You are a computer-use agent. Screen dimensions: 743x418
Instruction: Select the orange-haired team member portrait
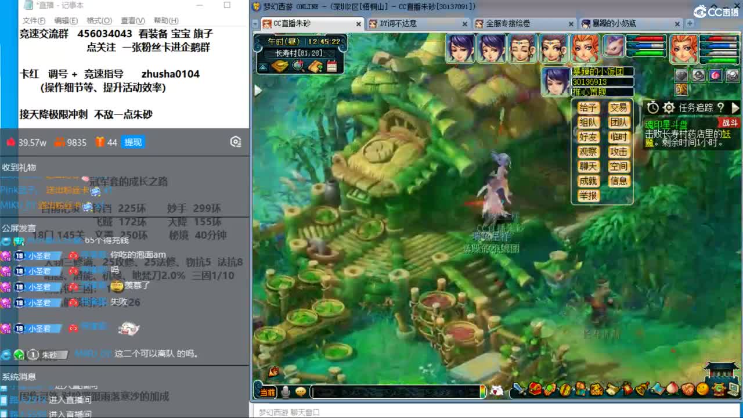tap(585, 48)
